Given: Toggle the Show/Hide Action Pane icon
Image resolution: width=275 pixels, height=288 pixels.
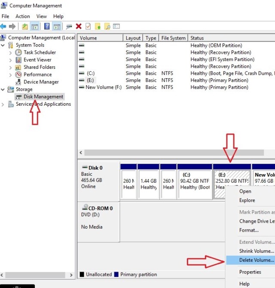Looking at the screenshot, I should (57, 27).
